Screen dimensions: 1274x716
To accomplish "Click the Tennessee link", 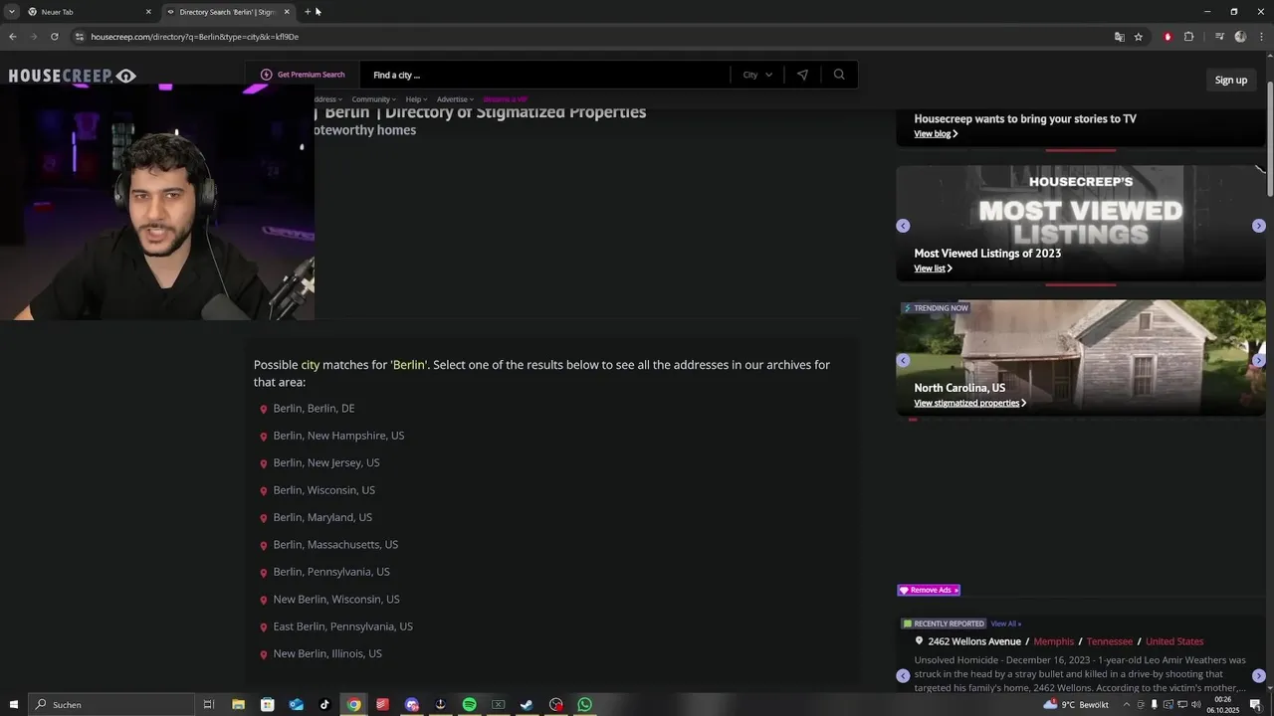I will [1109, 641].
